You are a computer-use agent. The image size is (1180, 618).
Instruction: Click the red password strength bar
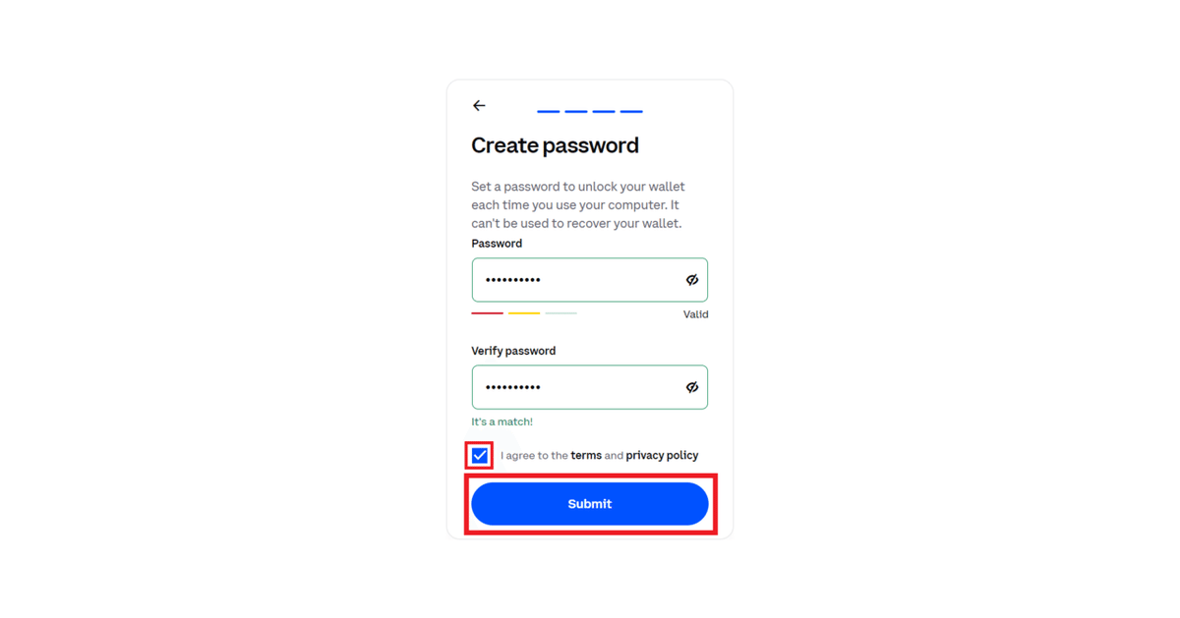(x=488, y=313)
